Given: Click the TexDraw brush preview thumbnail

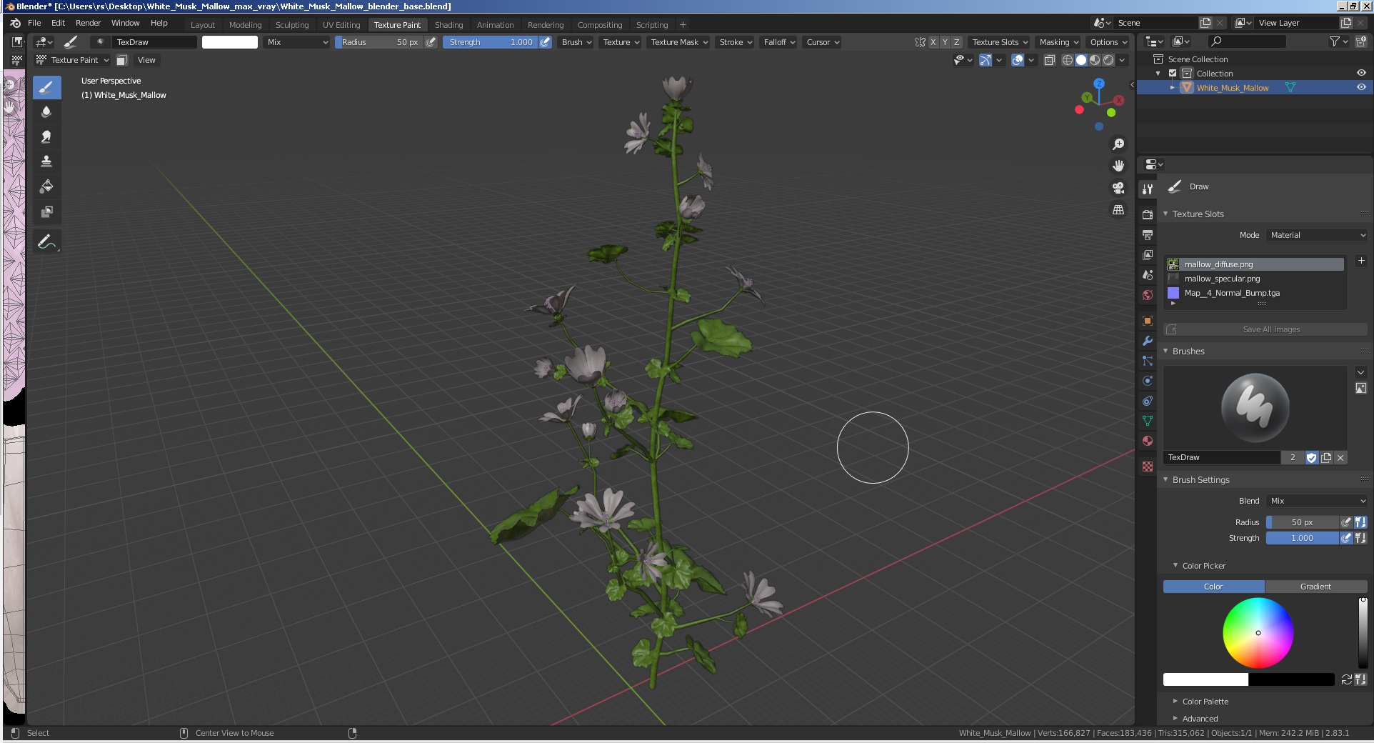Looking at the screenshot, I should 1255,408.
